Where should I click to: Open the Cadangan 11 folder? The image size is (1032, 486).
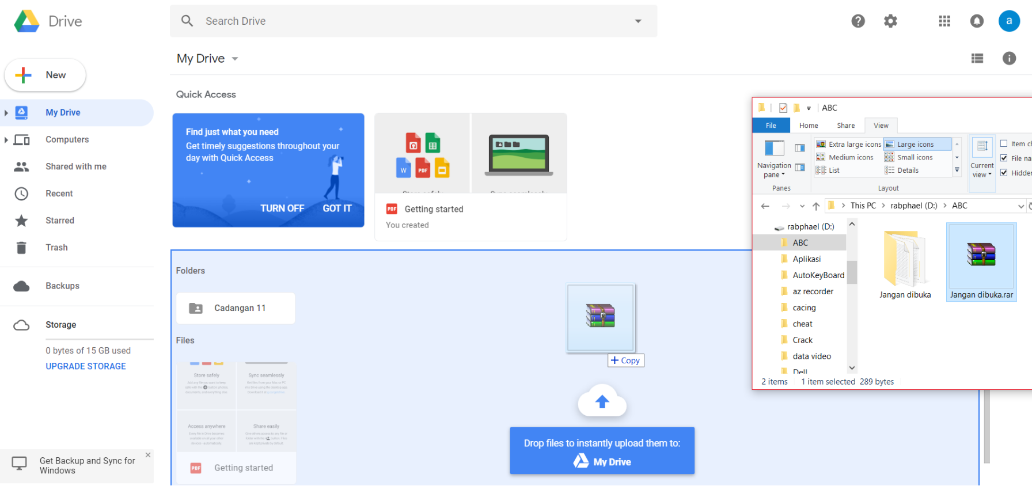236,308
